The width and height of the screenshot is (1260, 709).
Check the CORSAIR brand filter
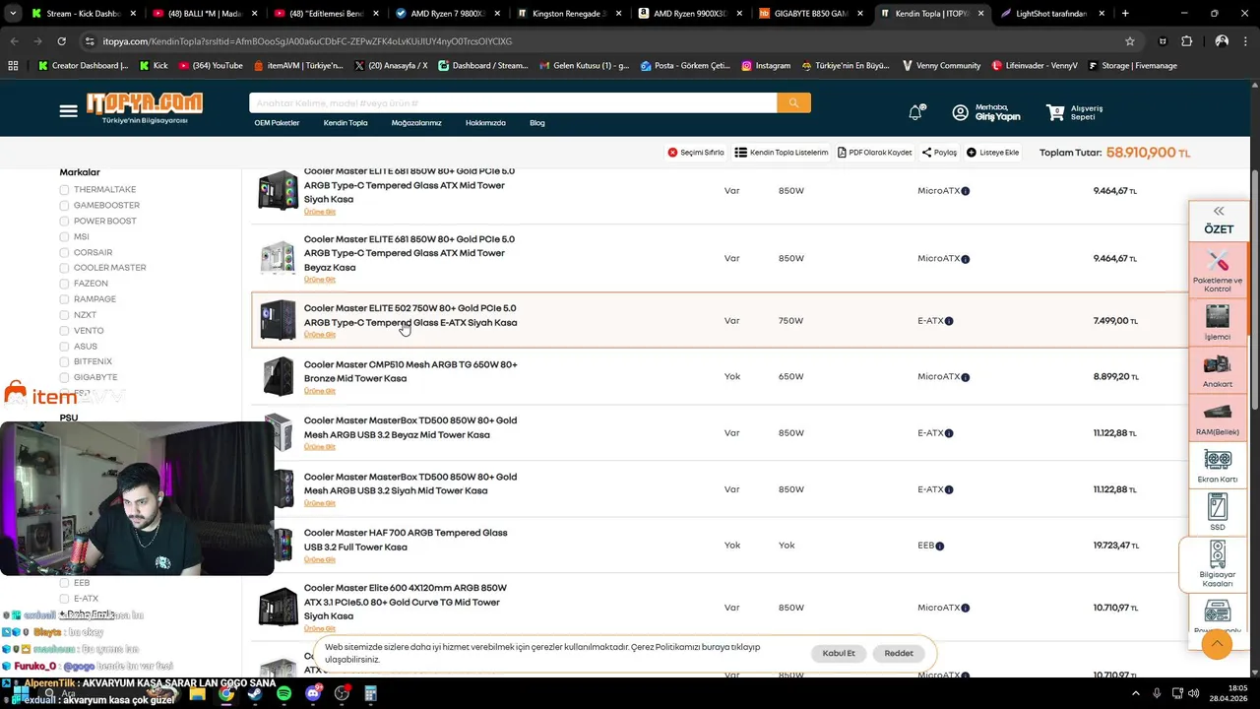click(64, 253)
